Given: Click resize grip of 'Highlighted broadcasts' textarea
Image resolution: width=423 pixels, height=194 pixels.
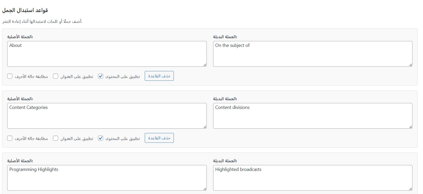Looking at the screenshot, I should point(411,189).
